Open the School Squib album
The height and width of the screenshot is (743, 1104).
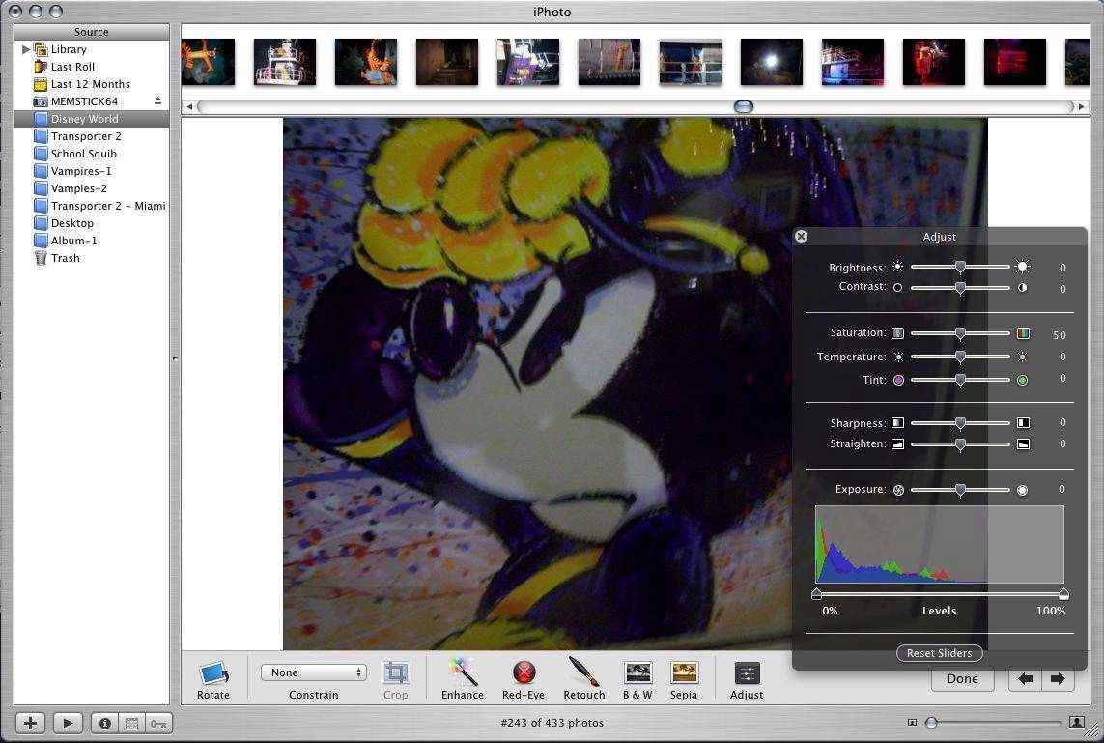(x=92, y=154)
